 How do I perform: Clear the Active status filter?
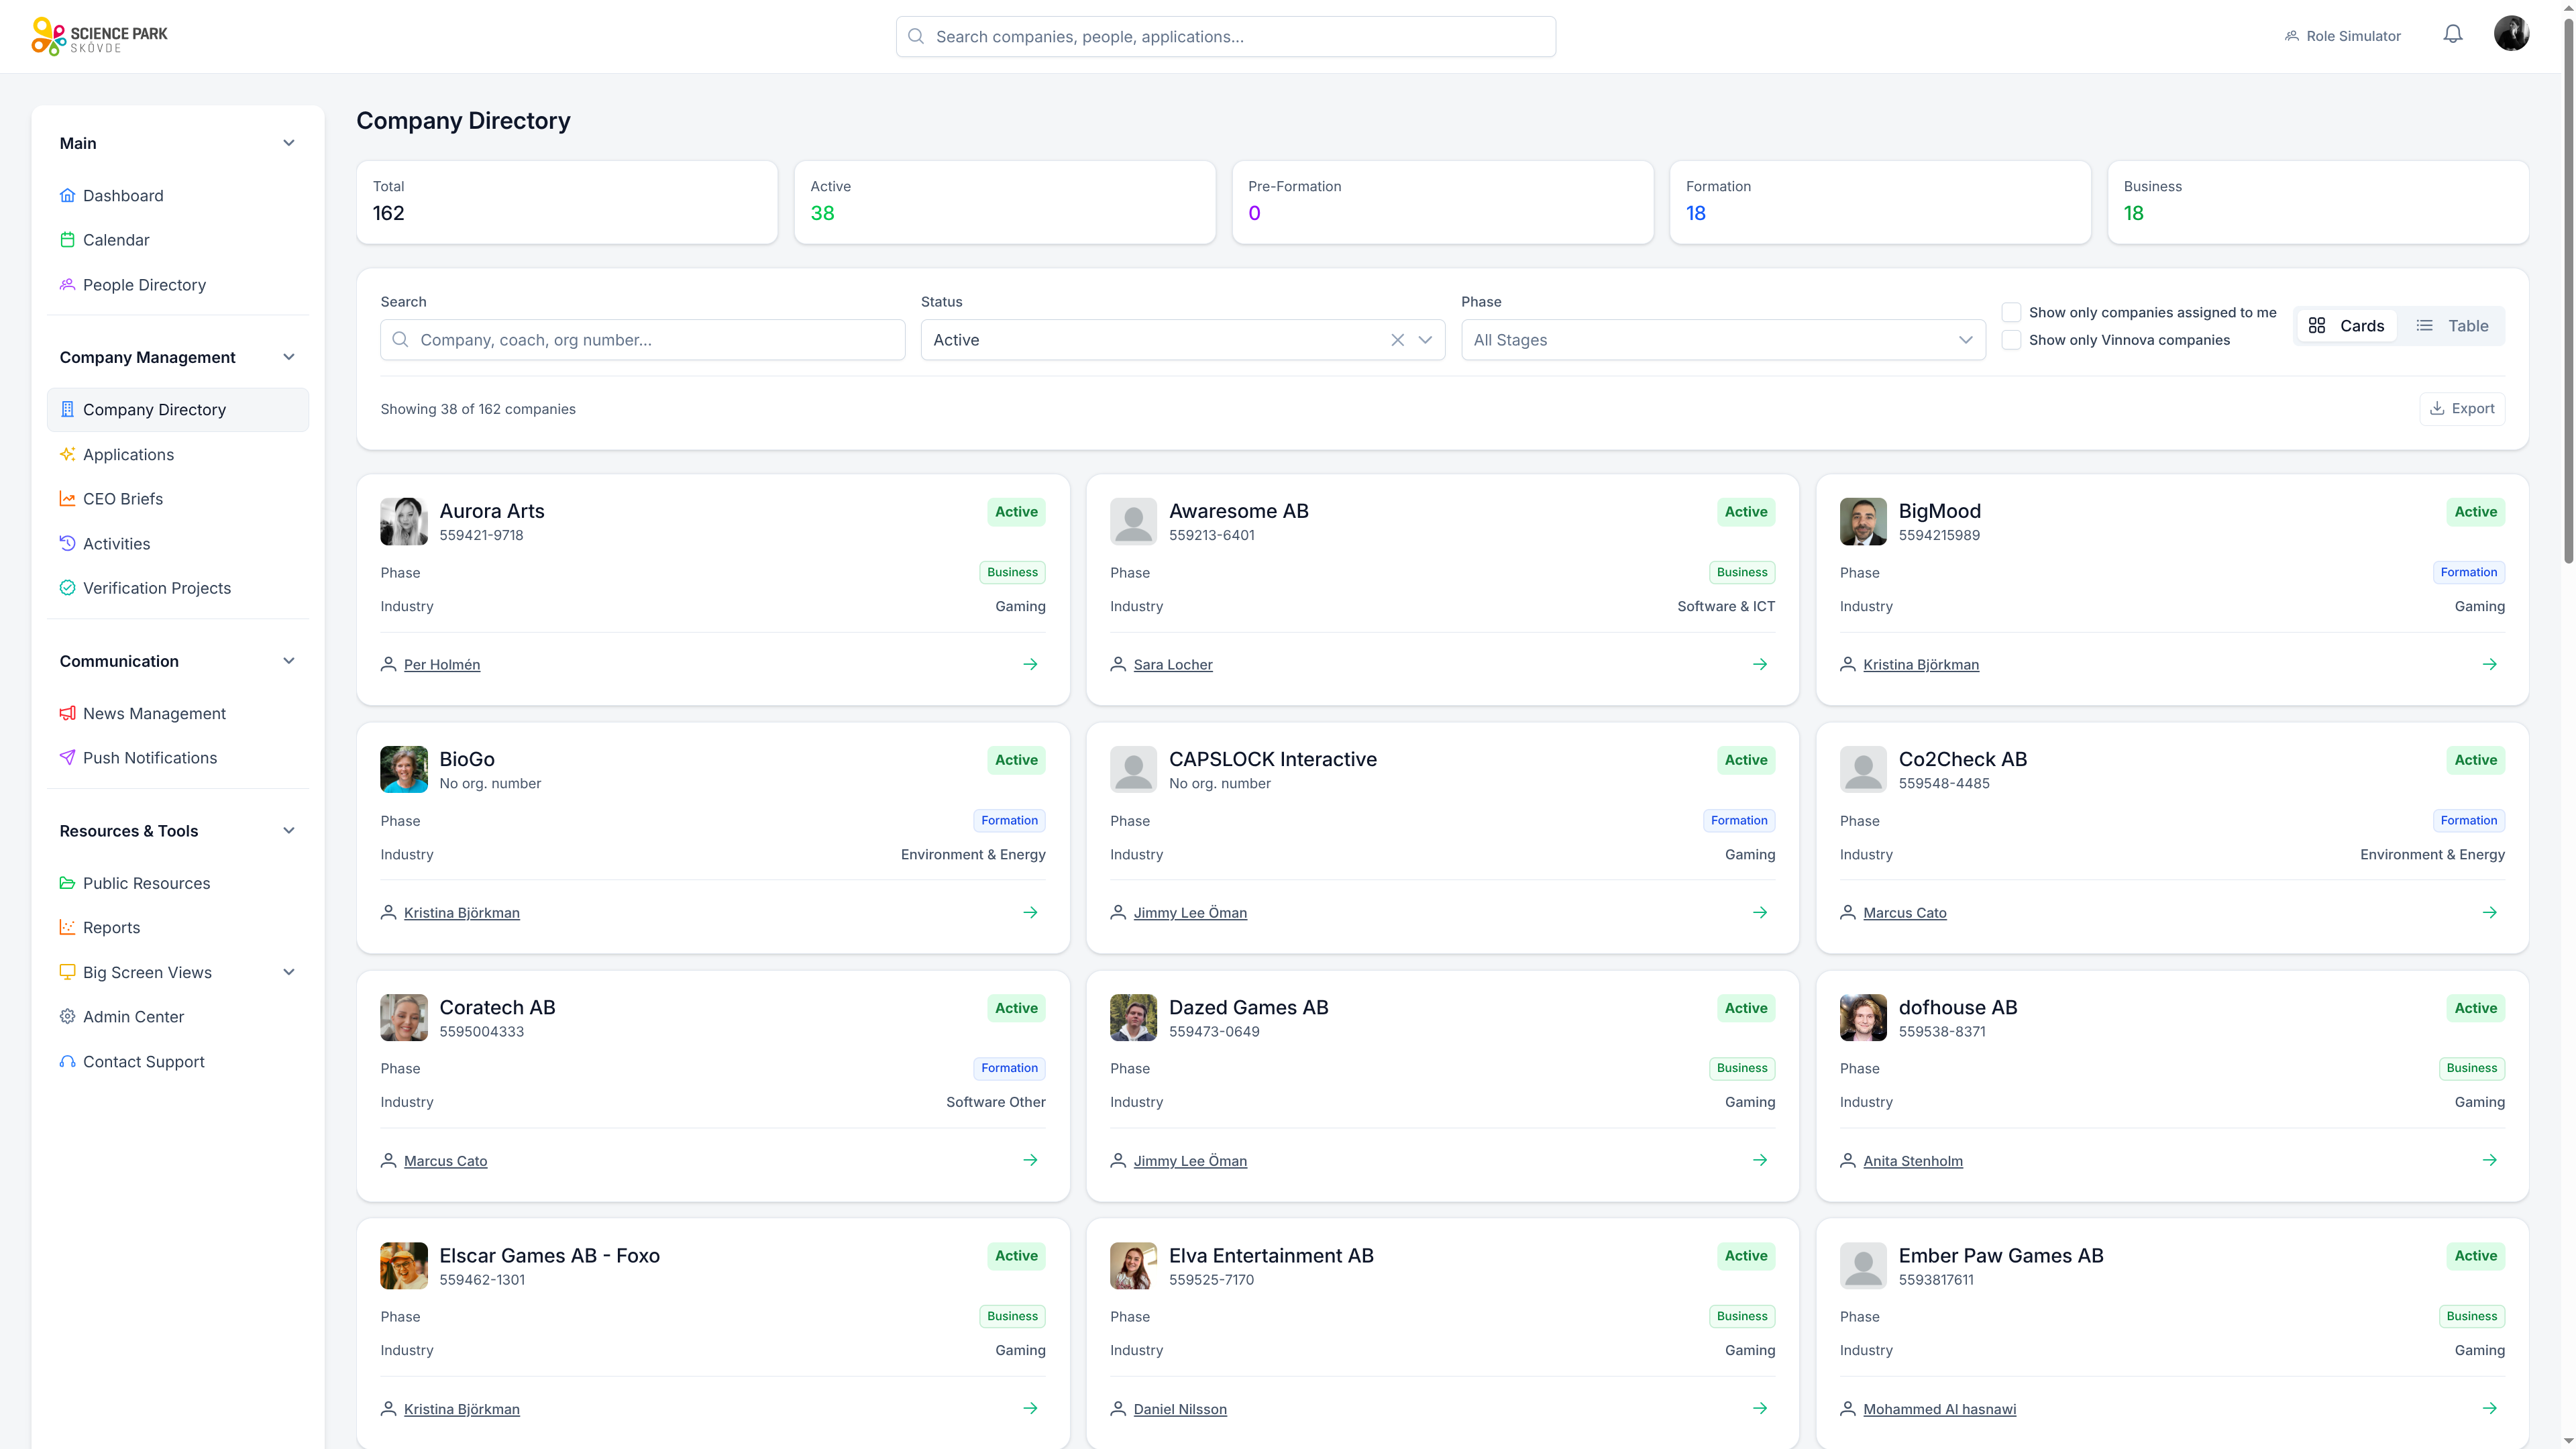click(1397, 340)
